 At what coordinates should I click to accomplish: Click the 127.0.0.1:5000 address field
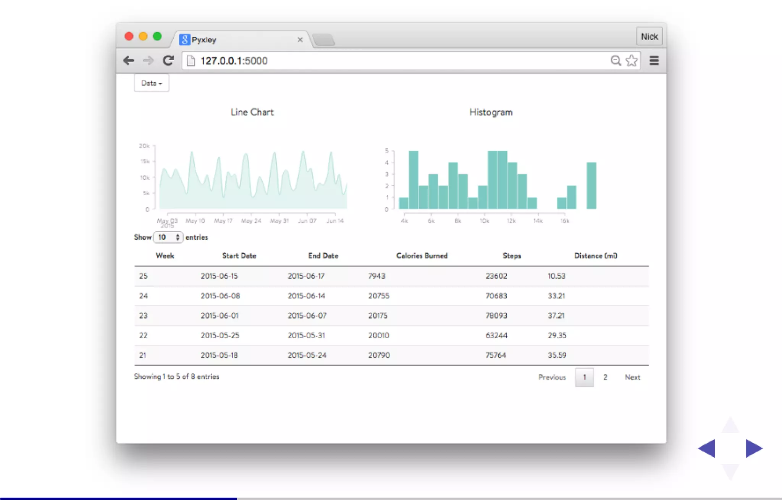click(x=382, y=61)
